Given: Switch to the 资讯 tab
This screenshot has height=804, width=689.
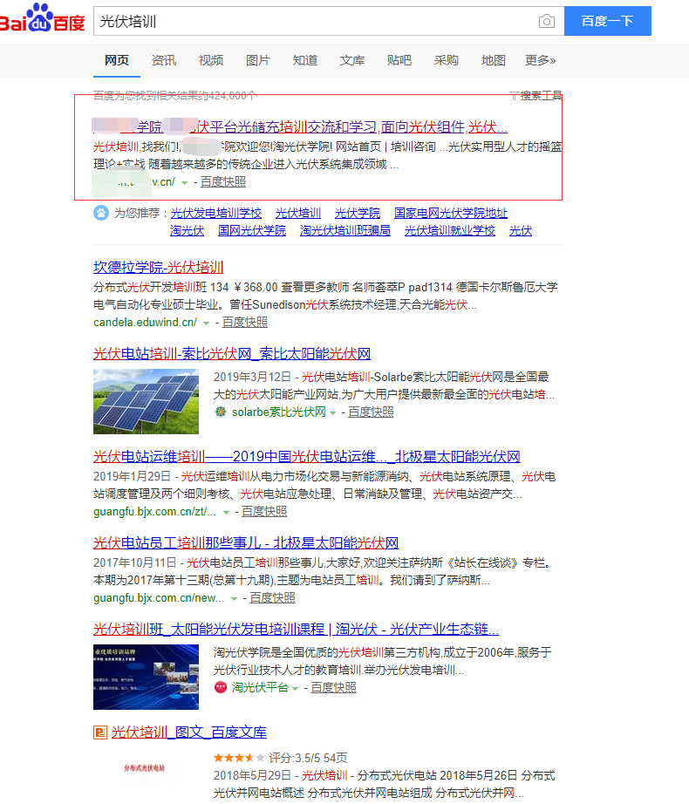Looking at the screenshot, I should pyautogui.click(x=164, y=60).
